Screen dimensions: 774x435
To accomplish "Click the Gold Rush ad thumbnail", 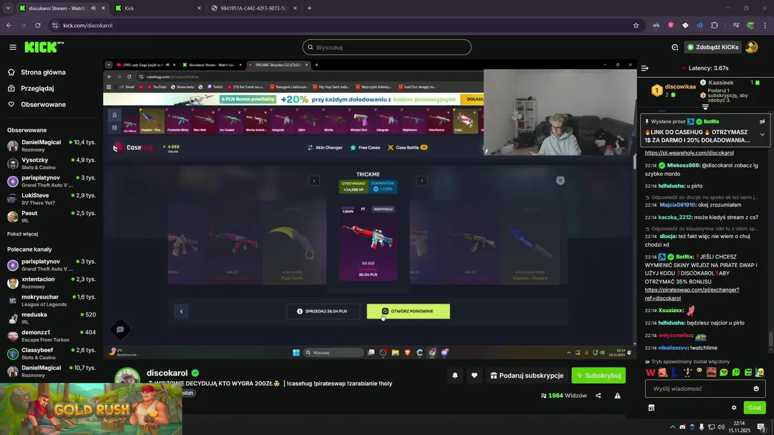I will pos(91,408).
